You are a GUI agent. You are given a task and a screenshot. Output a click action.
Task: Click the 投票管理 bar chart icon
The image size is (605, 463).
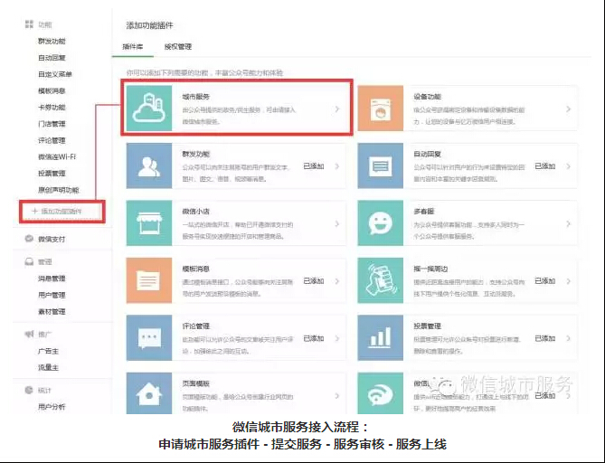coord(381,338)
